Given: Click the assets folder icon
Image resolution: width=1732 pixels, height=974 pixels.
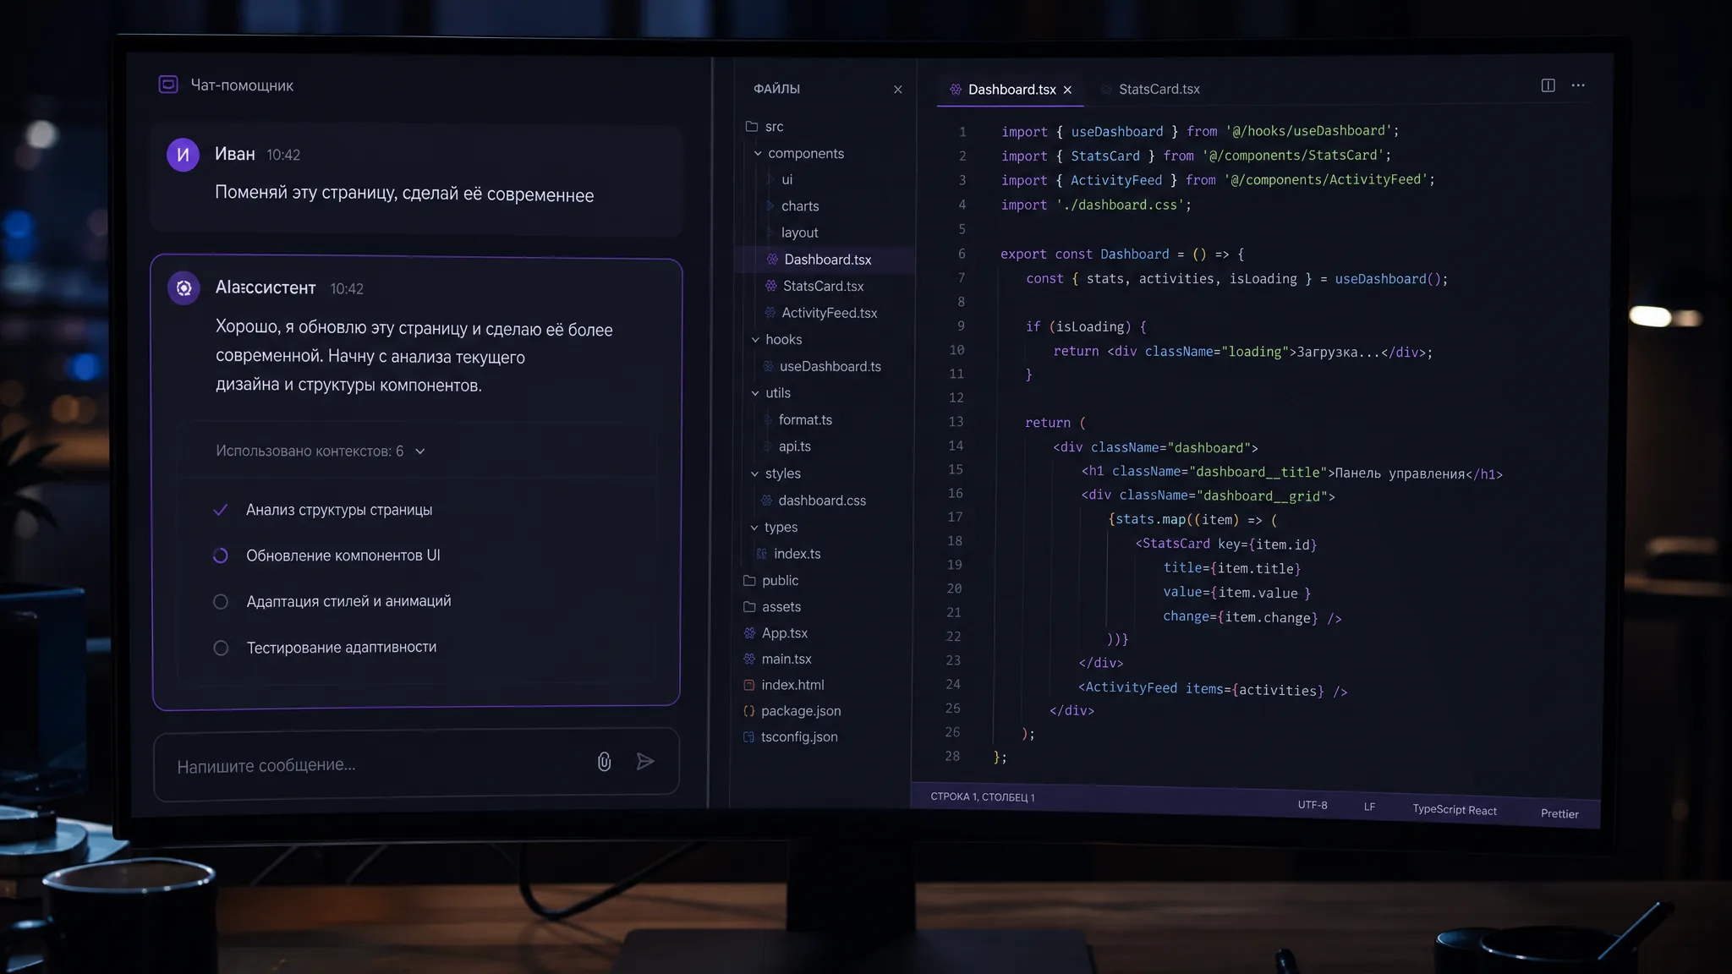Looking at the screenshot, I should (749, 607).
